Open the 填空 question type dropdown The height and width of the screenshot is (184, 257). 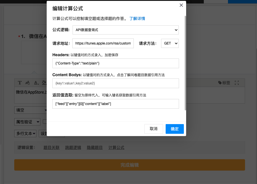(31, 110)
